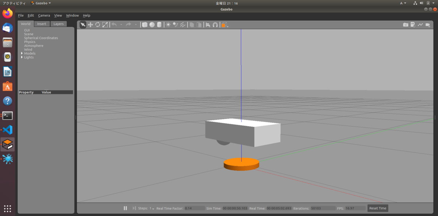Select Physics in world tree
Screen dimensions: 438x216
(x=30, y=42)
